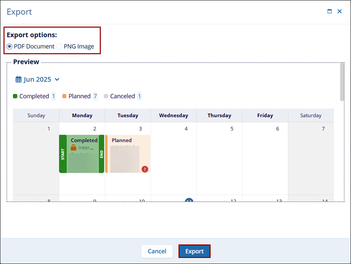Click the green START bar of the event
The height and width of the screenshot is (264, 351).
coord(63,154)
